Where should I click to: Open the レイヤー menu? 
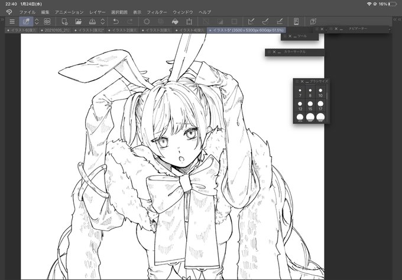coord(97,12)
